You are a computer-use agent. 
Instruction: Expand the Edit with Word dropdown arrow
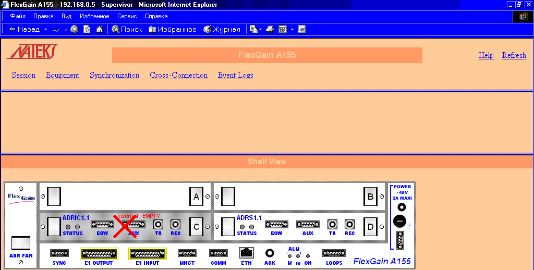[292, 29]
